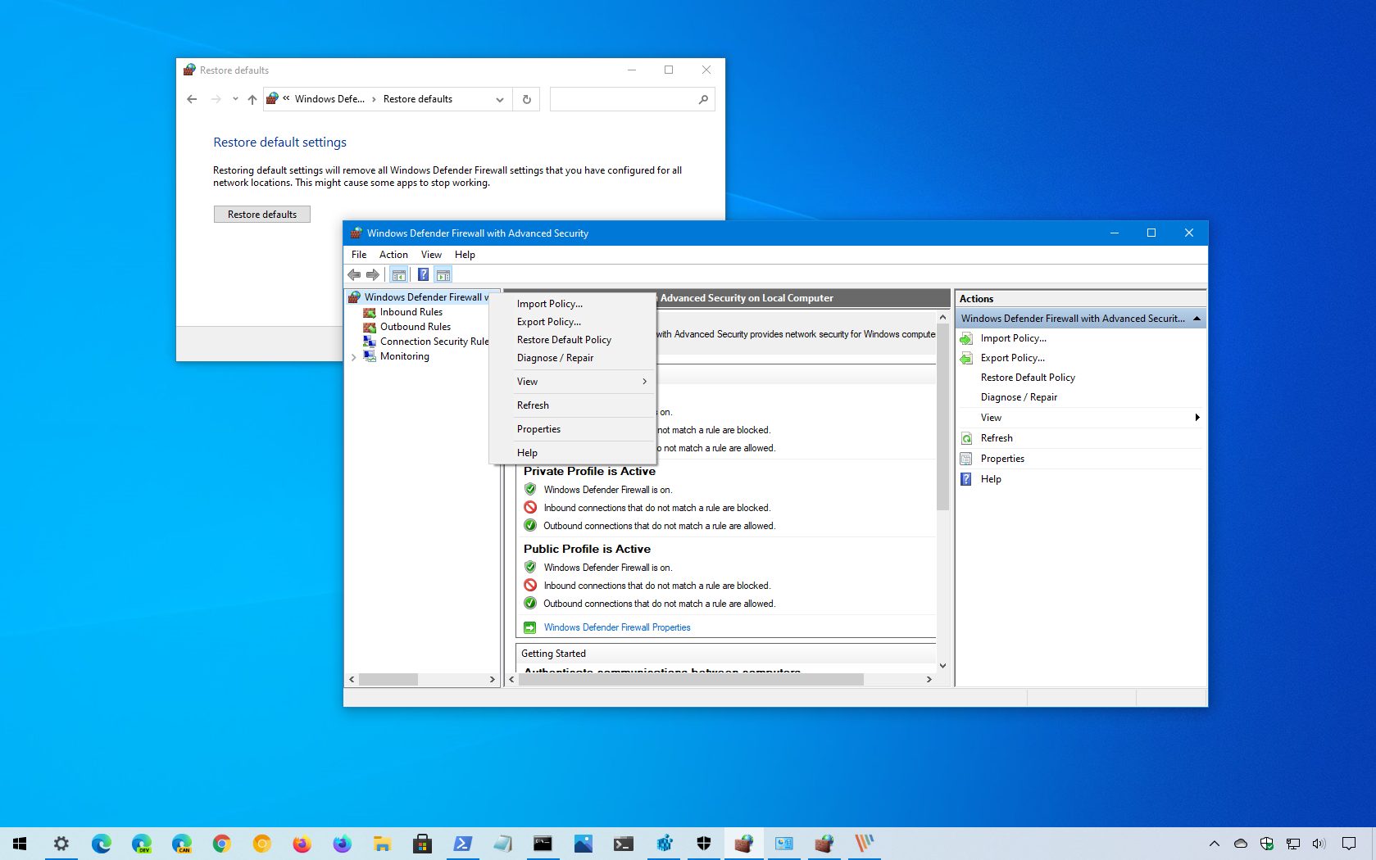
Task: Expand View submenu arrow in Actions pane
Action: [x=1197, y=418]
